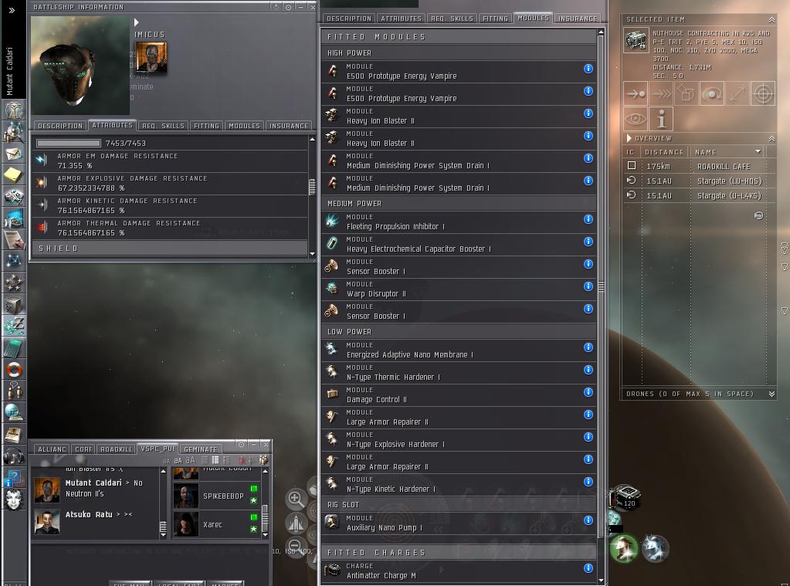Open the ALLIANCE chat tab

pos(52,449)
